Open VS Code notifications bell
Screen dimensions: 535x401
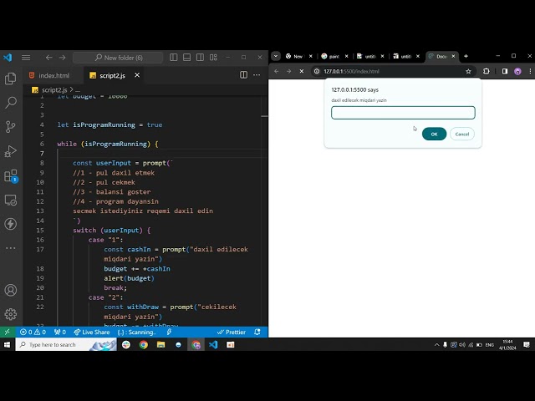[257, 332]
